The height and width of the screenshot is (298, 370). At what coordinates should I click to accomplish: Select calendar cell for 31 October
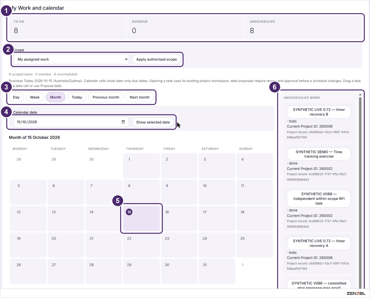pos(217,271)
